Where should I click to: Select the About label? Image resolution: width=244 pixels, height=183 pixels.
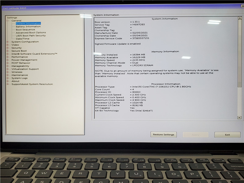point(16,81)
